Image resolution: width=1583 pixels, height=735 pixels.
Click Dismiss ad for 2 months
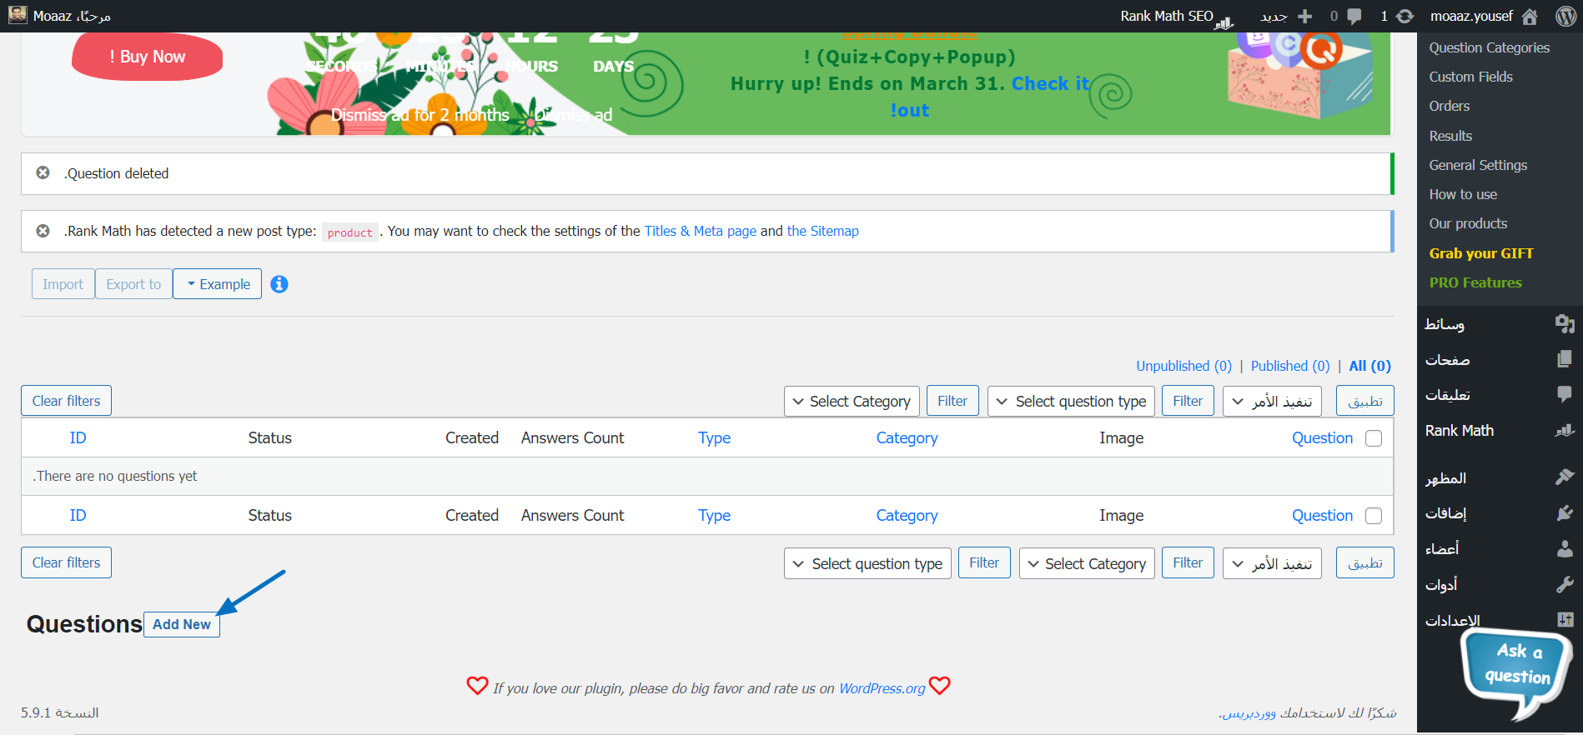[420, 115]
